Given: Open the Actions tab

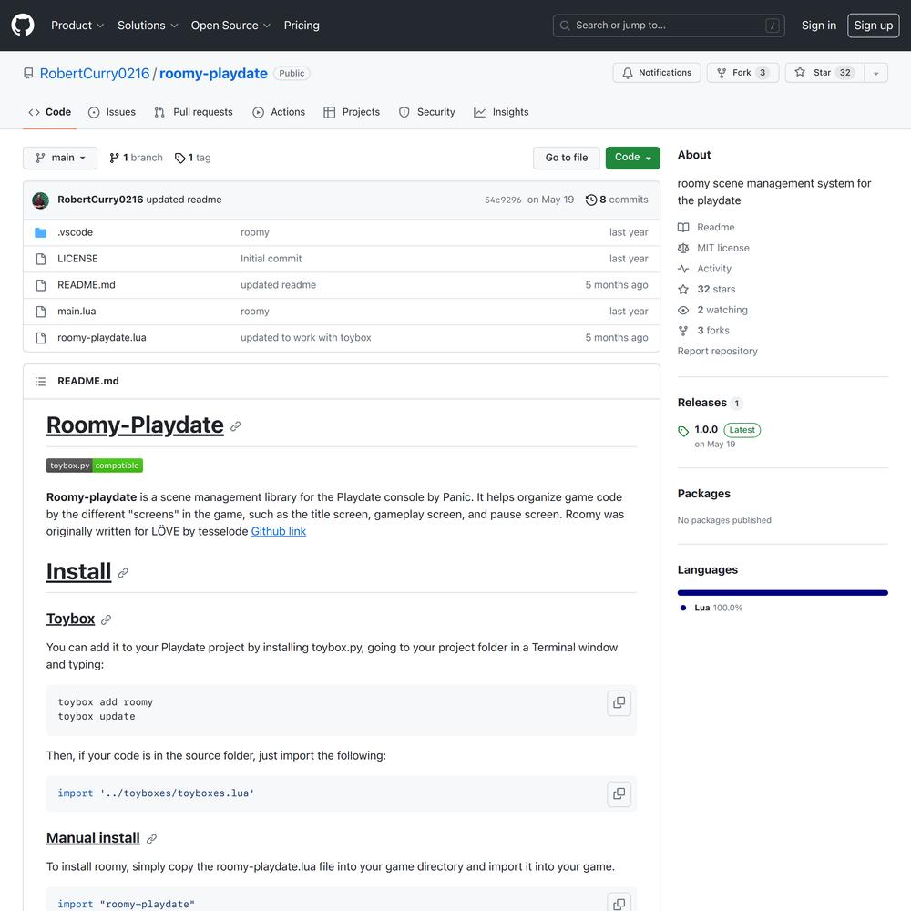Looking at the screenshot, I should (279, 112).
